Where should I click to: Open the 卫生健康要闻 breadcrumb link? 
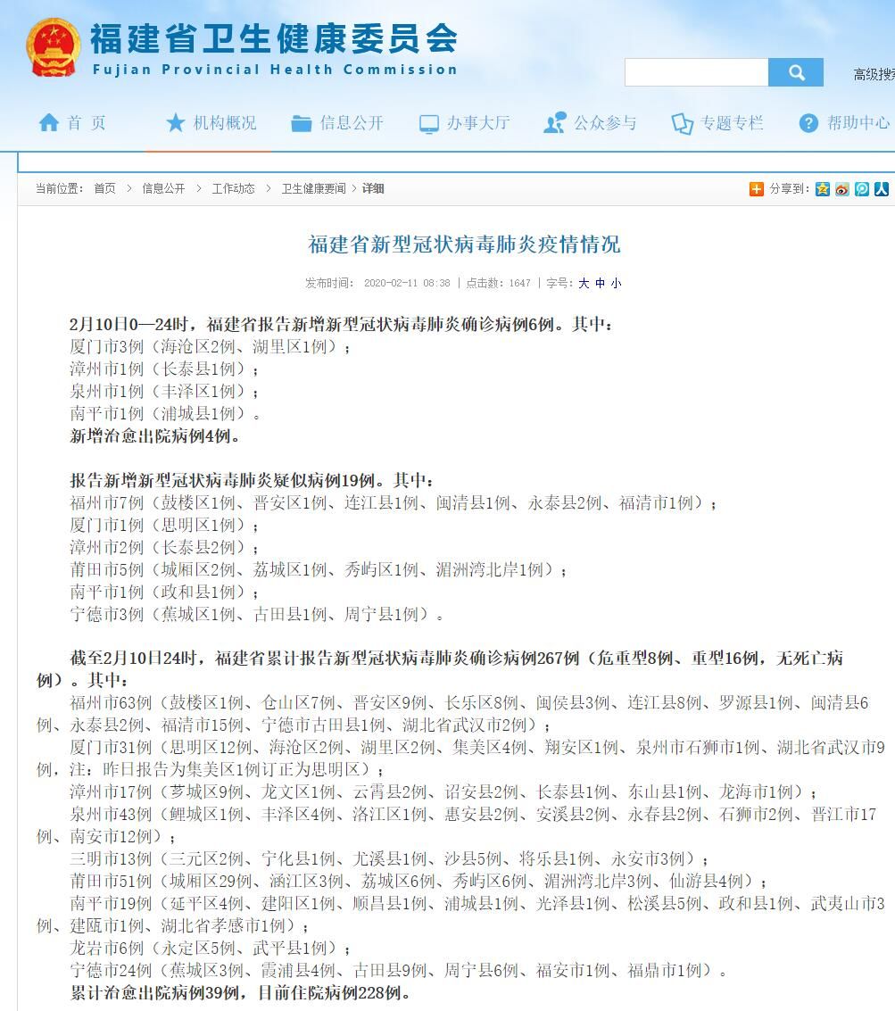313,188
